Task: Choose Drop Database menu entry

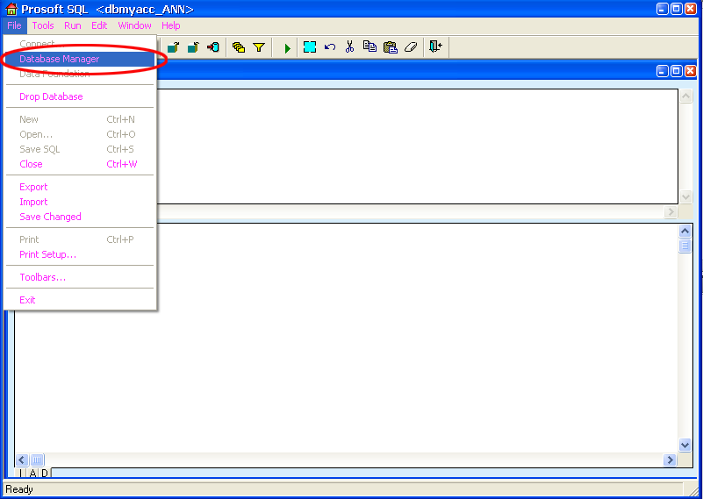Action: 51,96
